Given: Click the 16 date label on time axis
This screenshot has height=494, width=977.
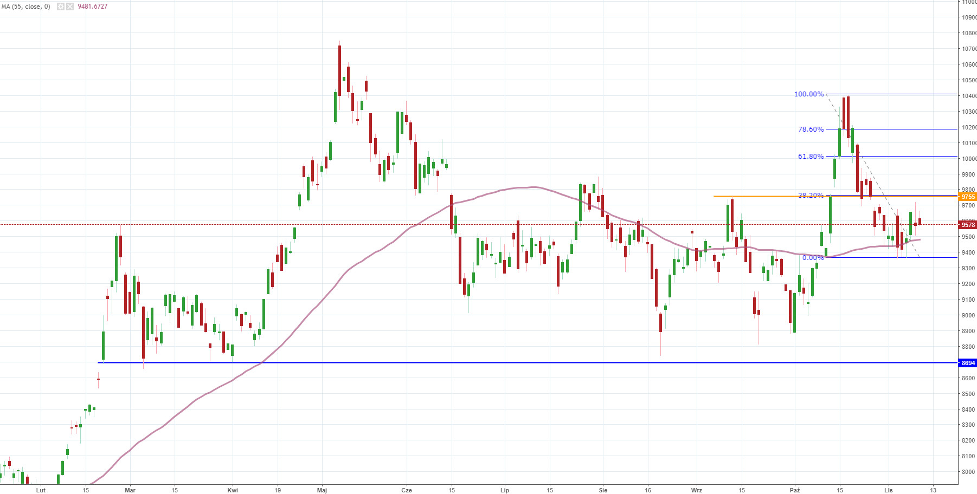Looking at the screenshot, I should click(x=648, y=490).
